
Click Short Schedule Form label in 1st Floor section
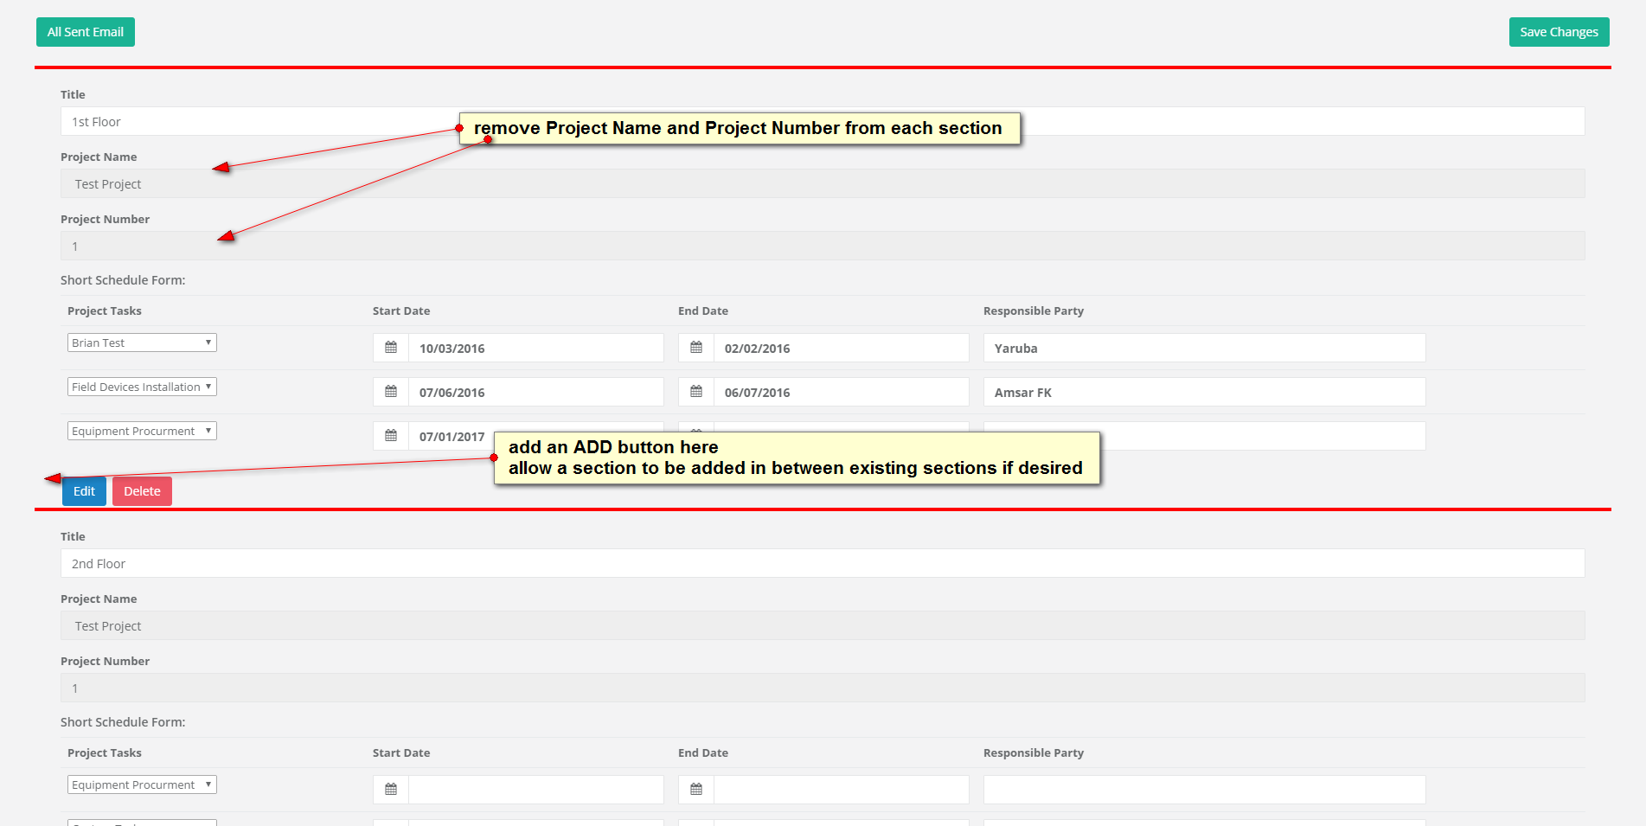(123, 280)
